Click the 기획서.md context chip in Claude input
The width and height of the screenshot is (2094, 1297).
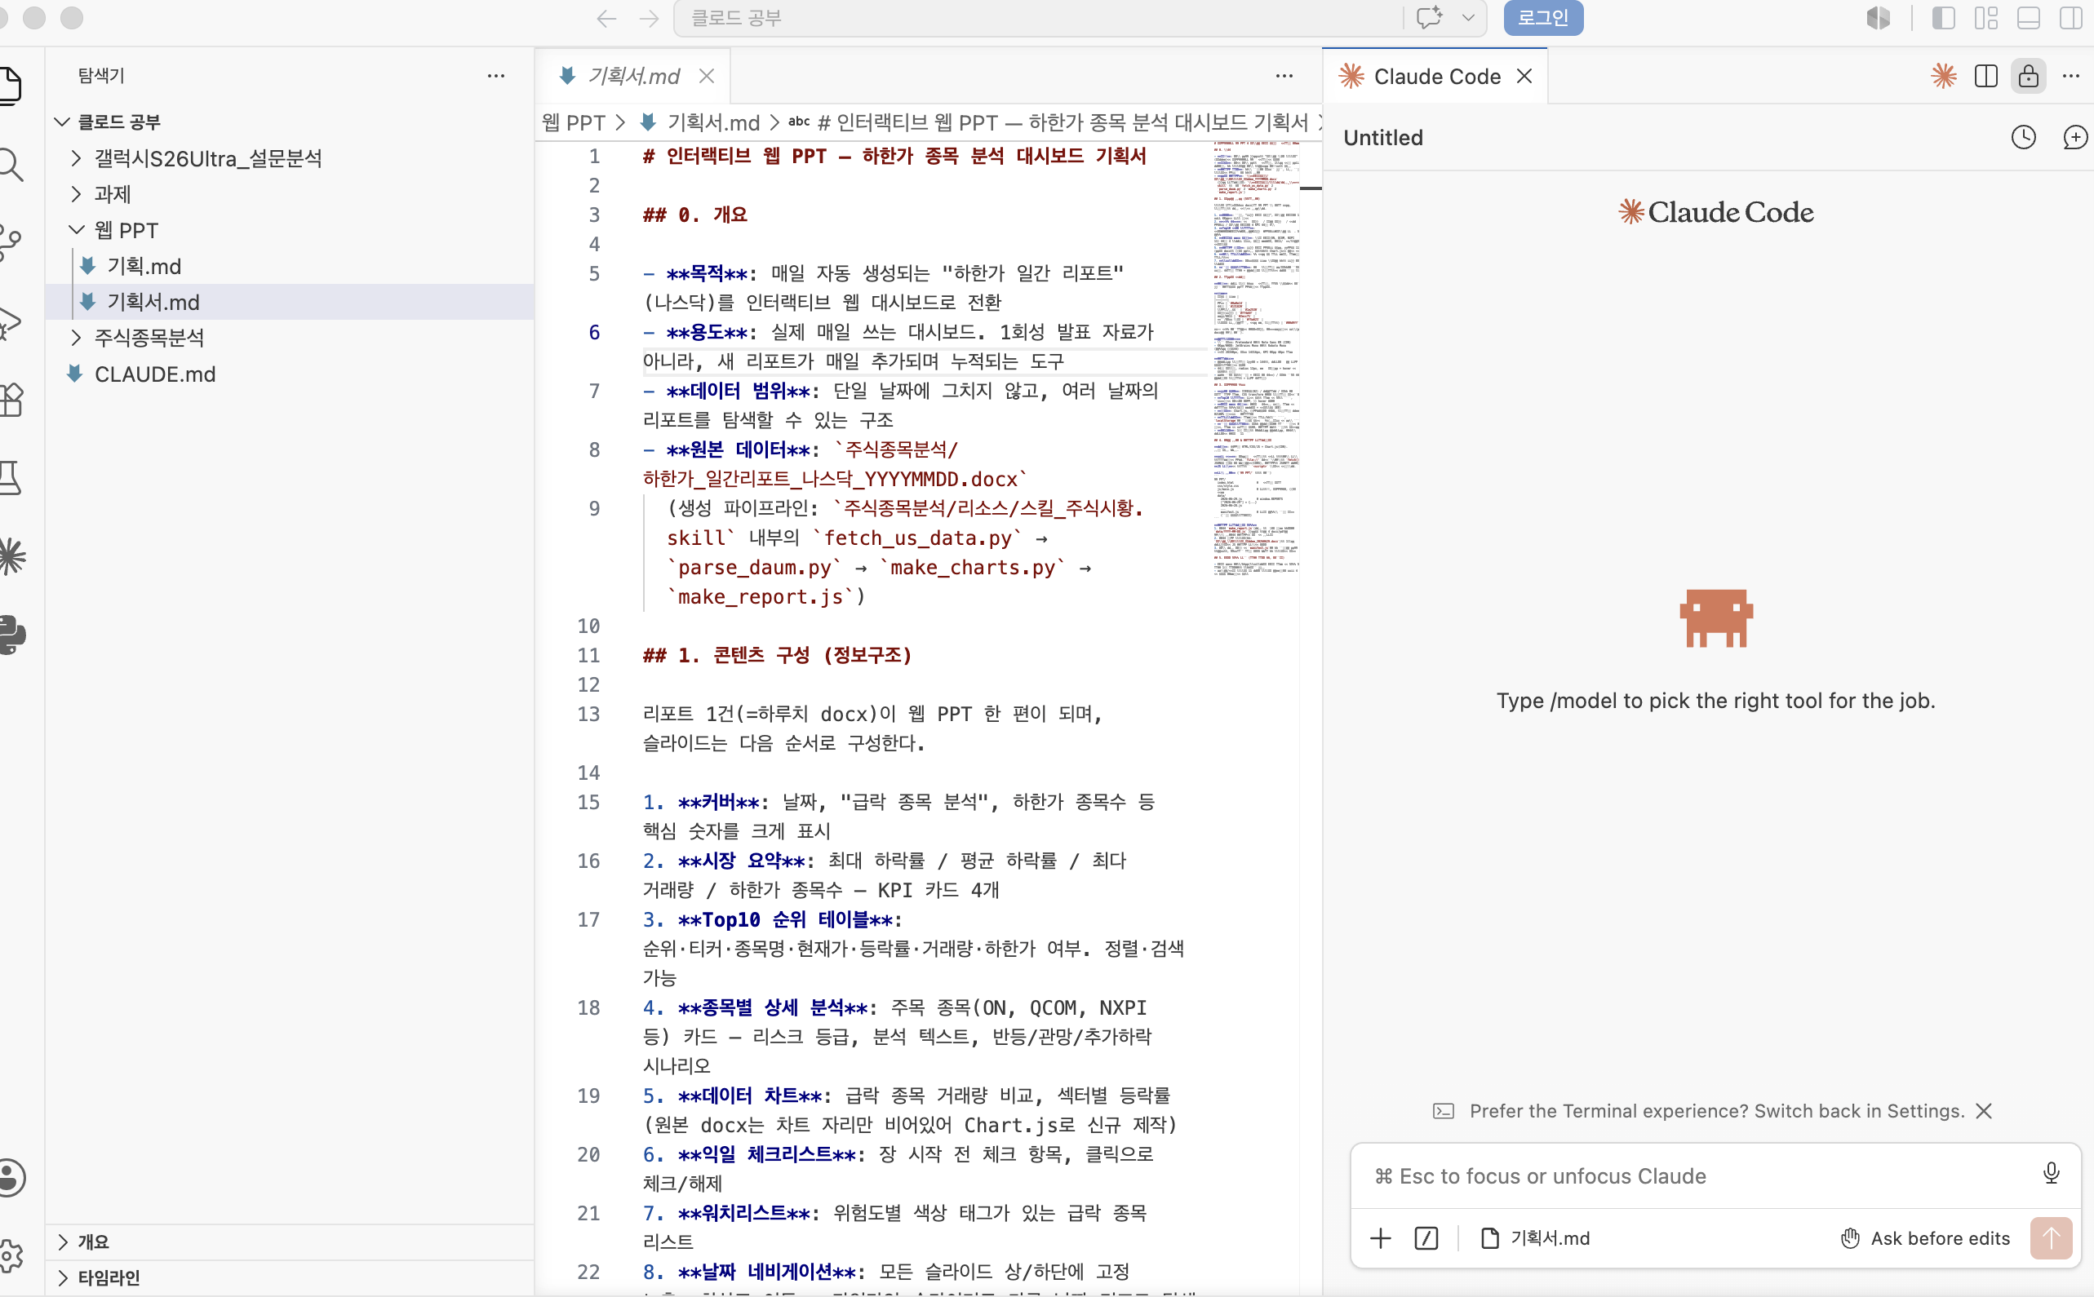click(1535, 1237)
